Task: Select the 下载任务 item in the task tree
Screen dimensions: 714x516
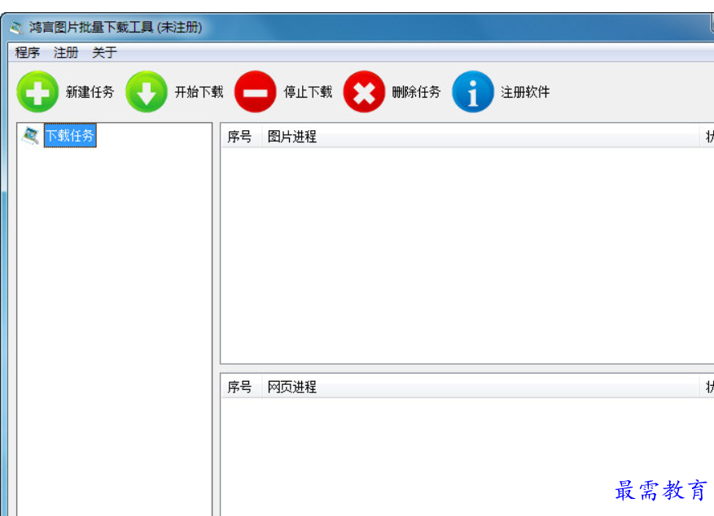Action: point(69,136)
